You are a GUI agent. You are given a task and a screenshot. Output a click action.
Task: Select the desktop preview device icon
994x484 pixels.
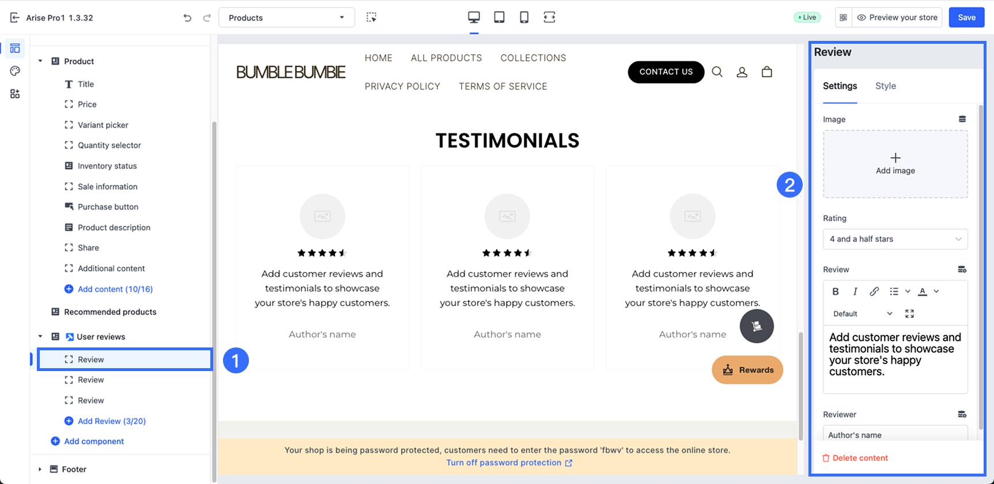pos(474,17)
